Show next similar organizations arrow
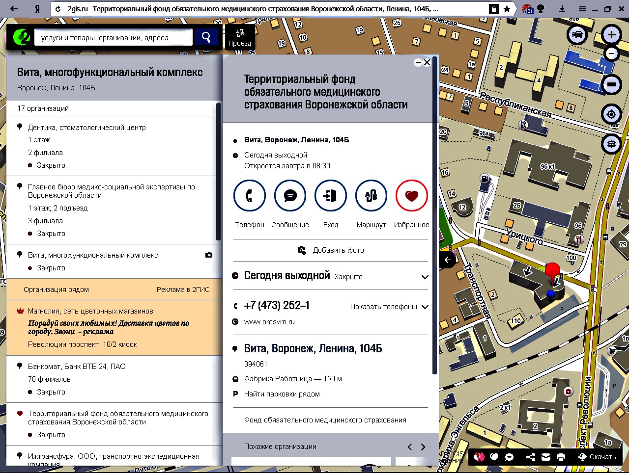629x473 pixels. coord(423,447)
